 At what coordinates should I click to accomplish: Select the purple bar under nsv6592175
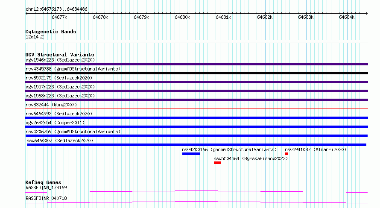tap(196, 82)
